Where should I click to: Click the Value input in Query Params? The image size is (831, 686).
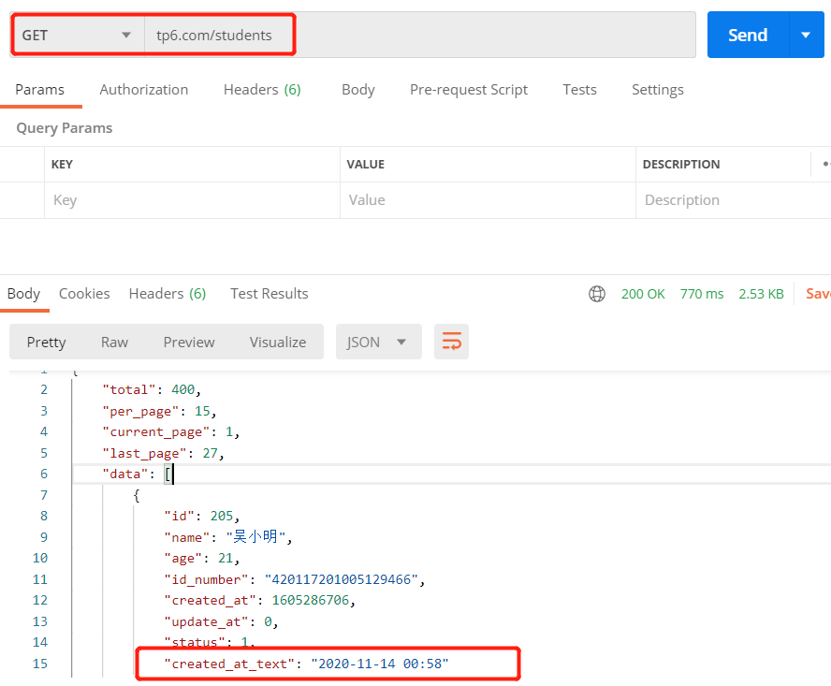pos(488,200)
